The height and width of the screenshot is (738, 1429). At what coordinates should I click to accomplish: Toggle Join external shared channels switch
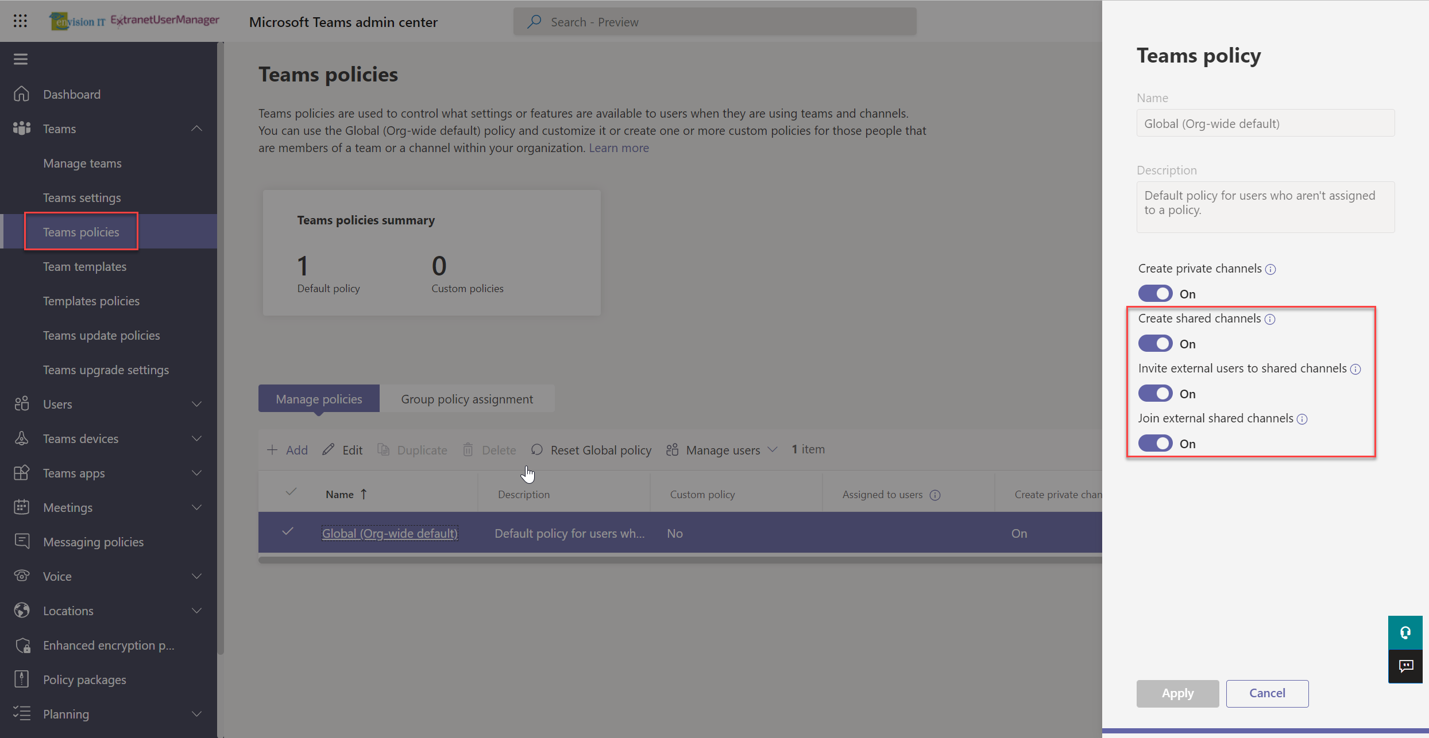coord(1155,443)
